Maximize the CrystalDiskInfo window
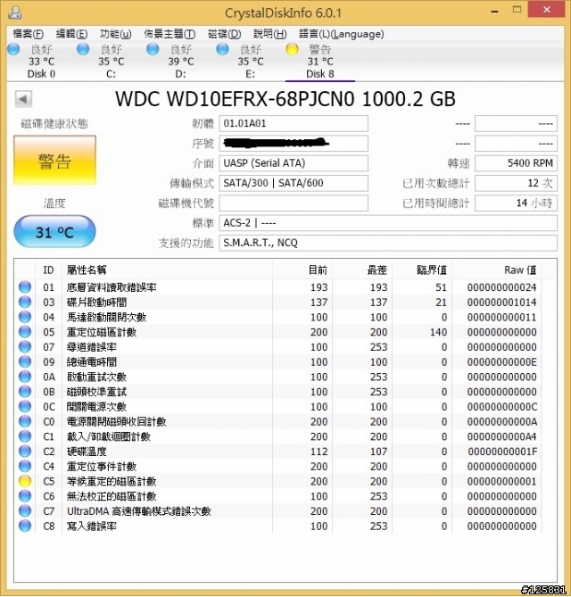571x597 pixels. (517, 11)
